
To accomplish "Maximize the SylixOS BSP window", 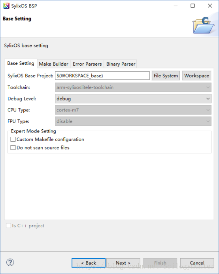I will pos(193,6).
